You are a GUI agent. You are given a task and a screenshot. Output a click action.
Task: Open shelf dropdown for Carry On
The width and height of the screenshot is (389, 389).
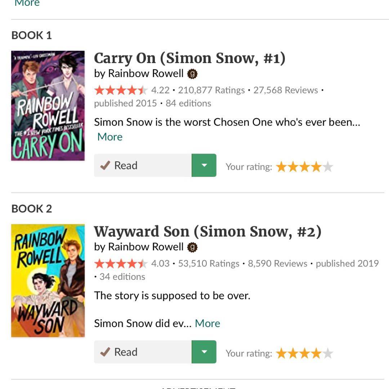[204, 165]
